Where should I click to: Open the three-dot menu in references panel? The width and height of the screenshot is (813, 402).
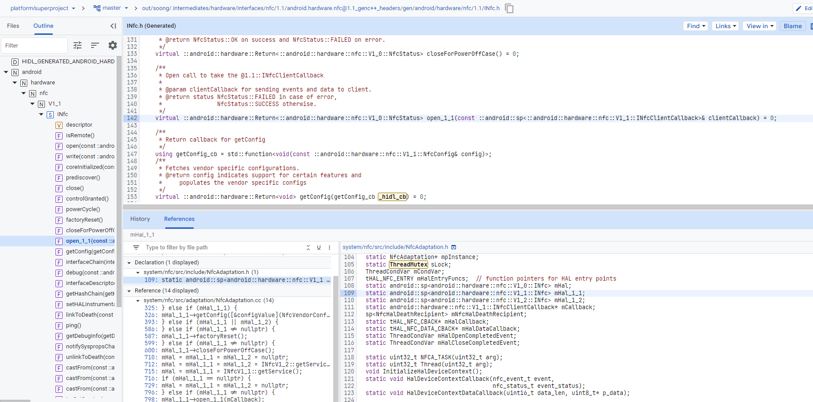[329, 248]
